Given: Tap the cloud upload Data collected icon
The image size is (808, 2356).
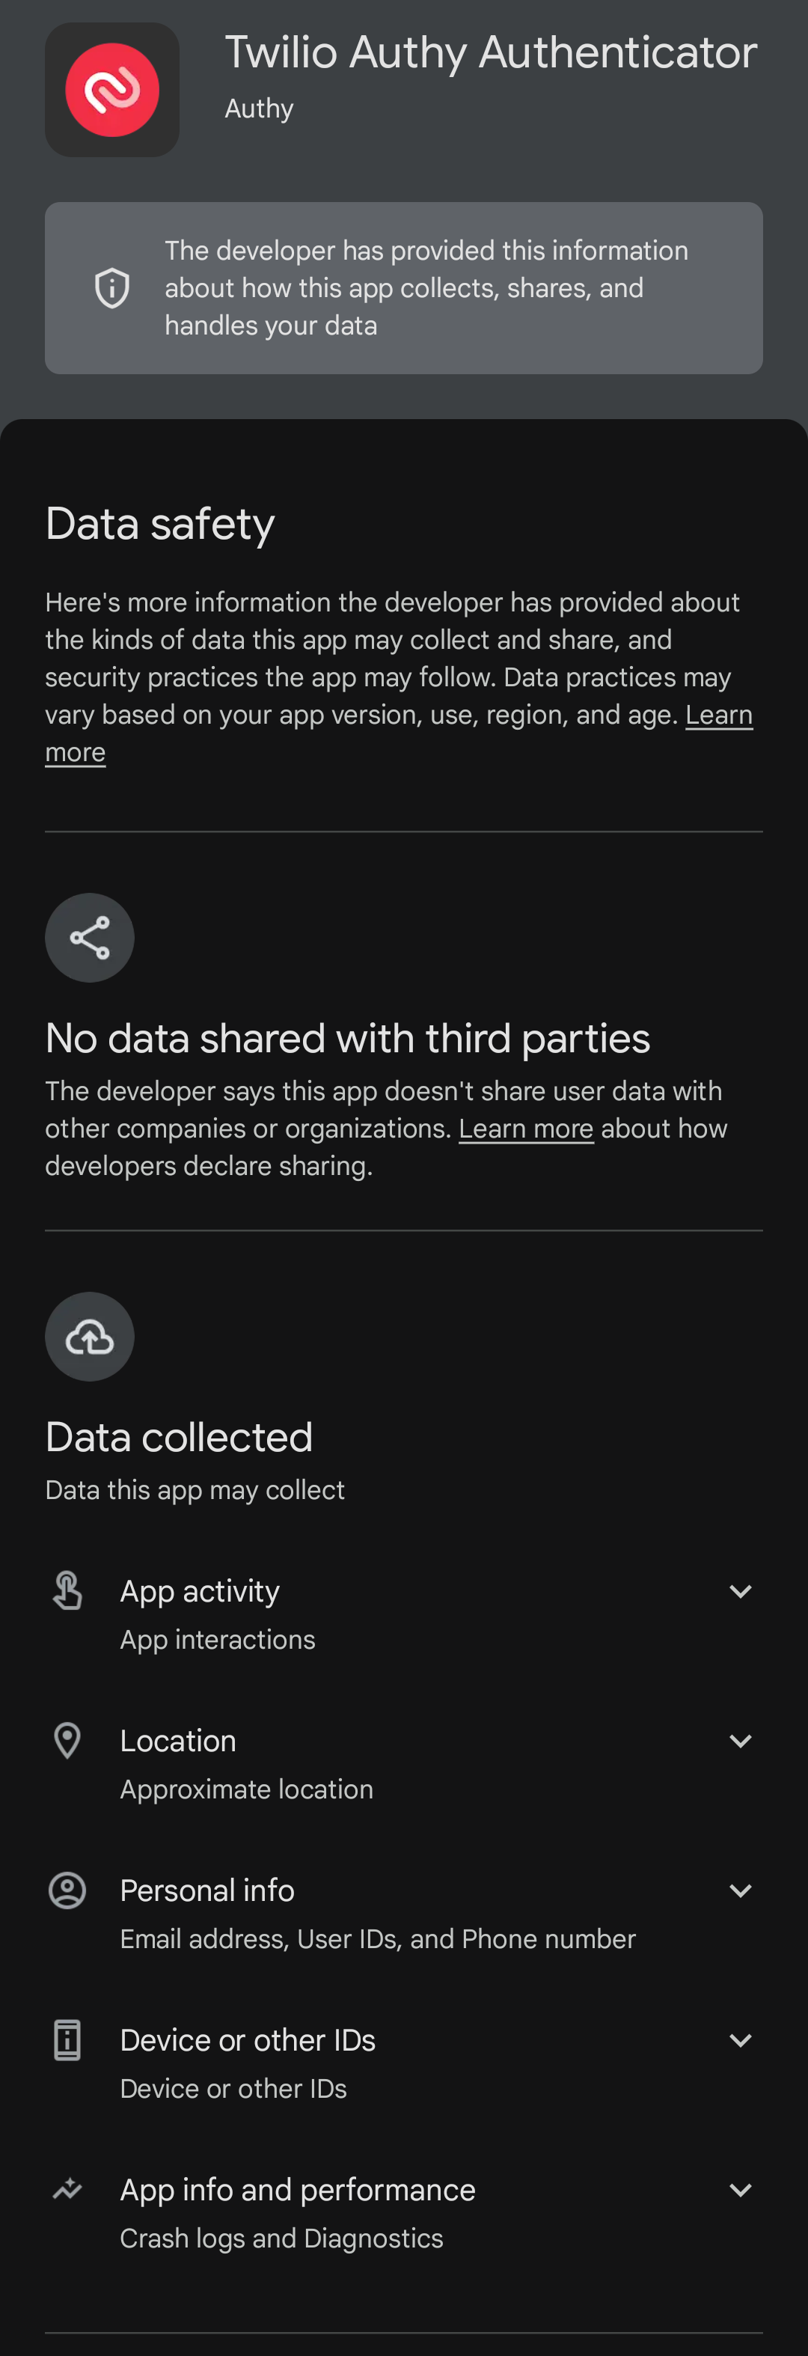Looking at the screenshot, I should coord(90,1336).
